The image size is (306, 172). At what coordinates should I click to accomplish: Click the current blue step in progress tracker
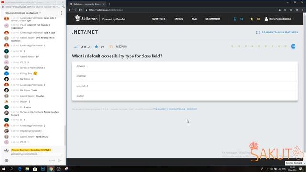coord(293,46)
